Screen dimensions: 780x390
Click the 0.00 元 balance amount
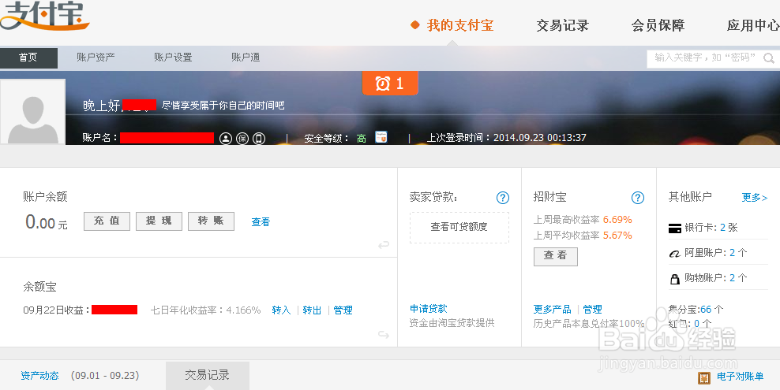point(47,222)
